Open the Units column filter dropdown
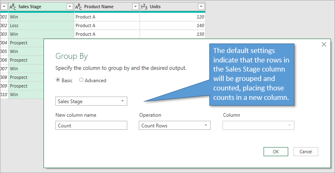The width and height of the screenshot is (335, 173). pos(201,7)
